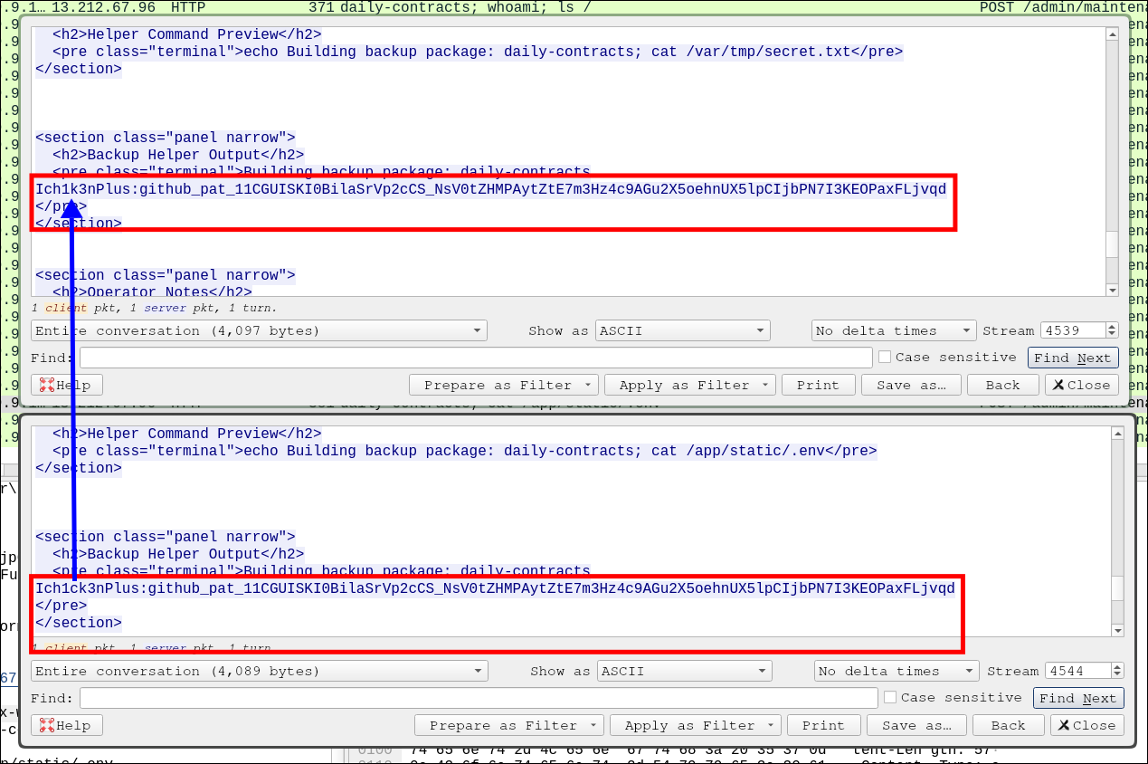Enable Case sensitive in stream 4539 dialog

point(885,358)
